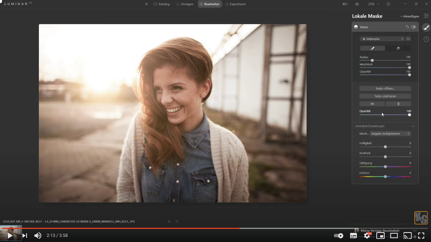431x242 pixels.
Task: Collapse the Erweiterte Einstellungen section
Action: tap(413, 126)
